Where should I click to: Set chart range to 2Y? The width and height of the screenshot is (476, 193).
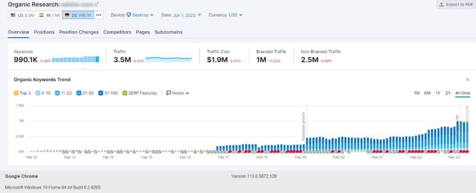(448, 93)
